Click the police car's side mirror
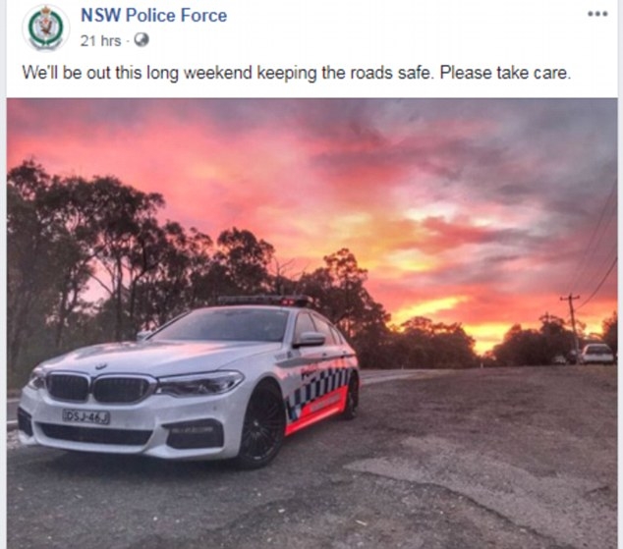This screenshot has width=623, height=549. 310,340
